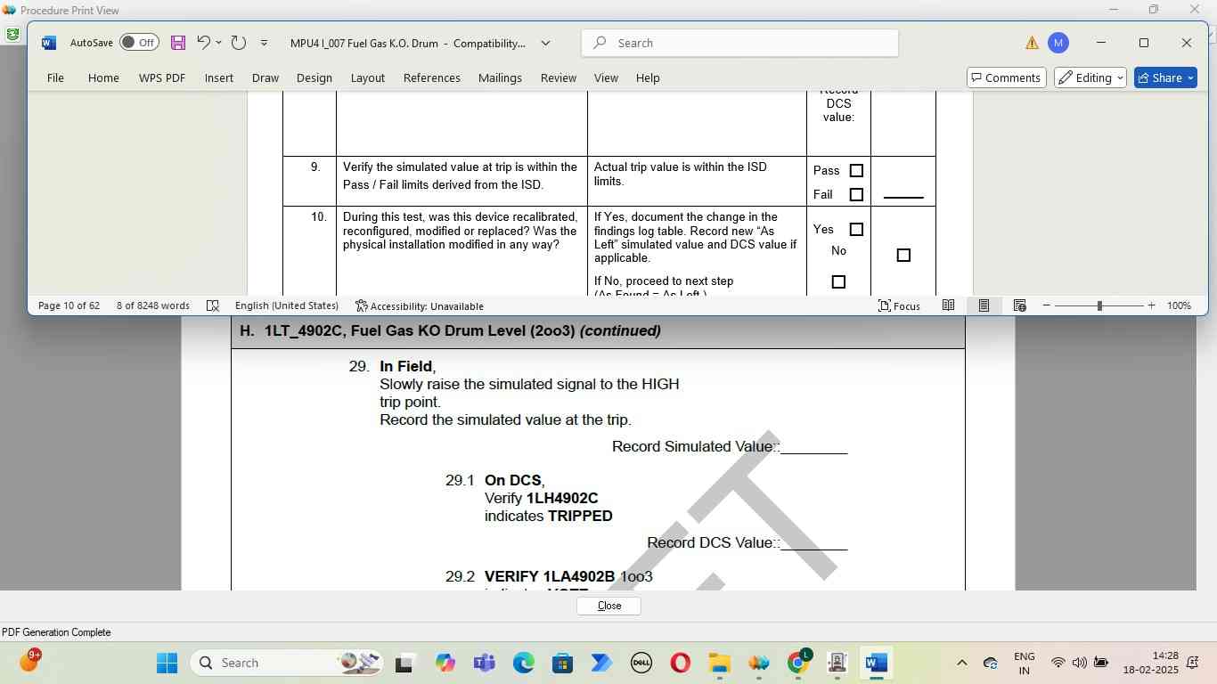Screen dimensions: 1217x684
Task: Open the WPS PDF ribbon tab
Action: [162, 77]
